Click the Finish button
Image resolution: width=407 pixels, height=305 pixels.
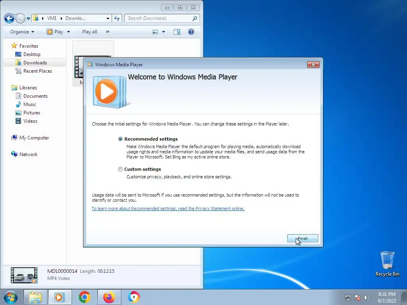point(302,238)
